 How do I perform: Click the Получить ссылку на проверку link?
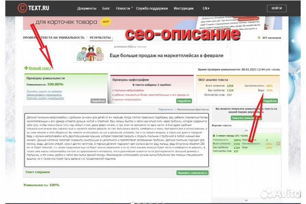[x=44, y=91]
